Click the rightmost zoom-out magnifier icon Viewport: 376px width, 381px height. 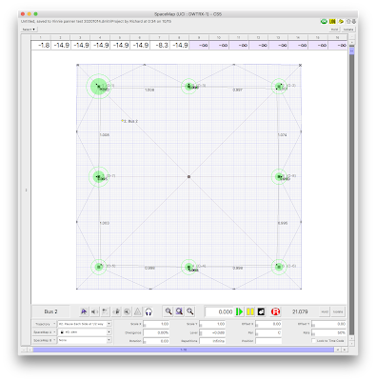coord(190,311)
